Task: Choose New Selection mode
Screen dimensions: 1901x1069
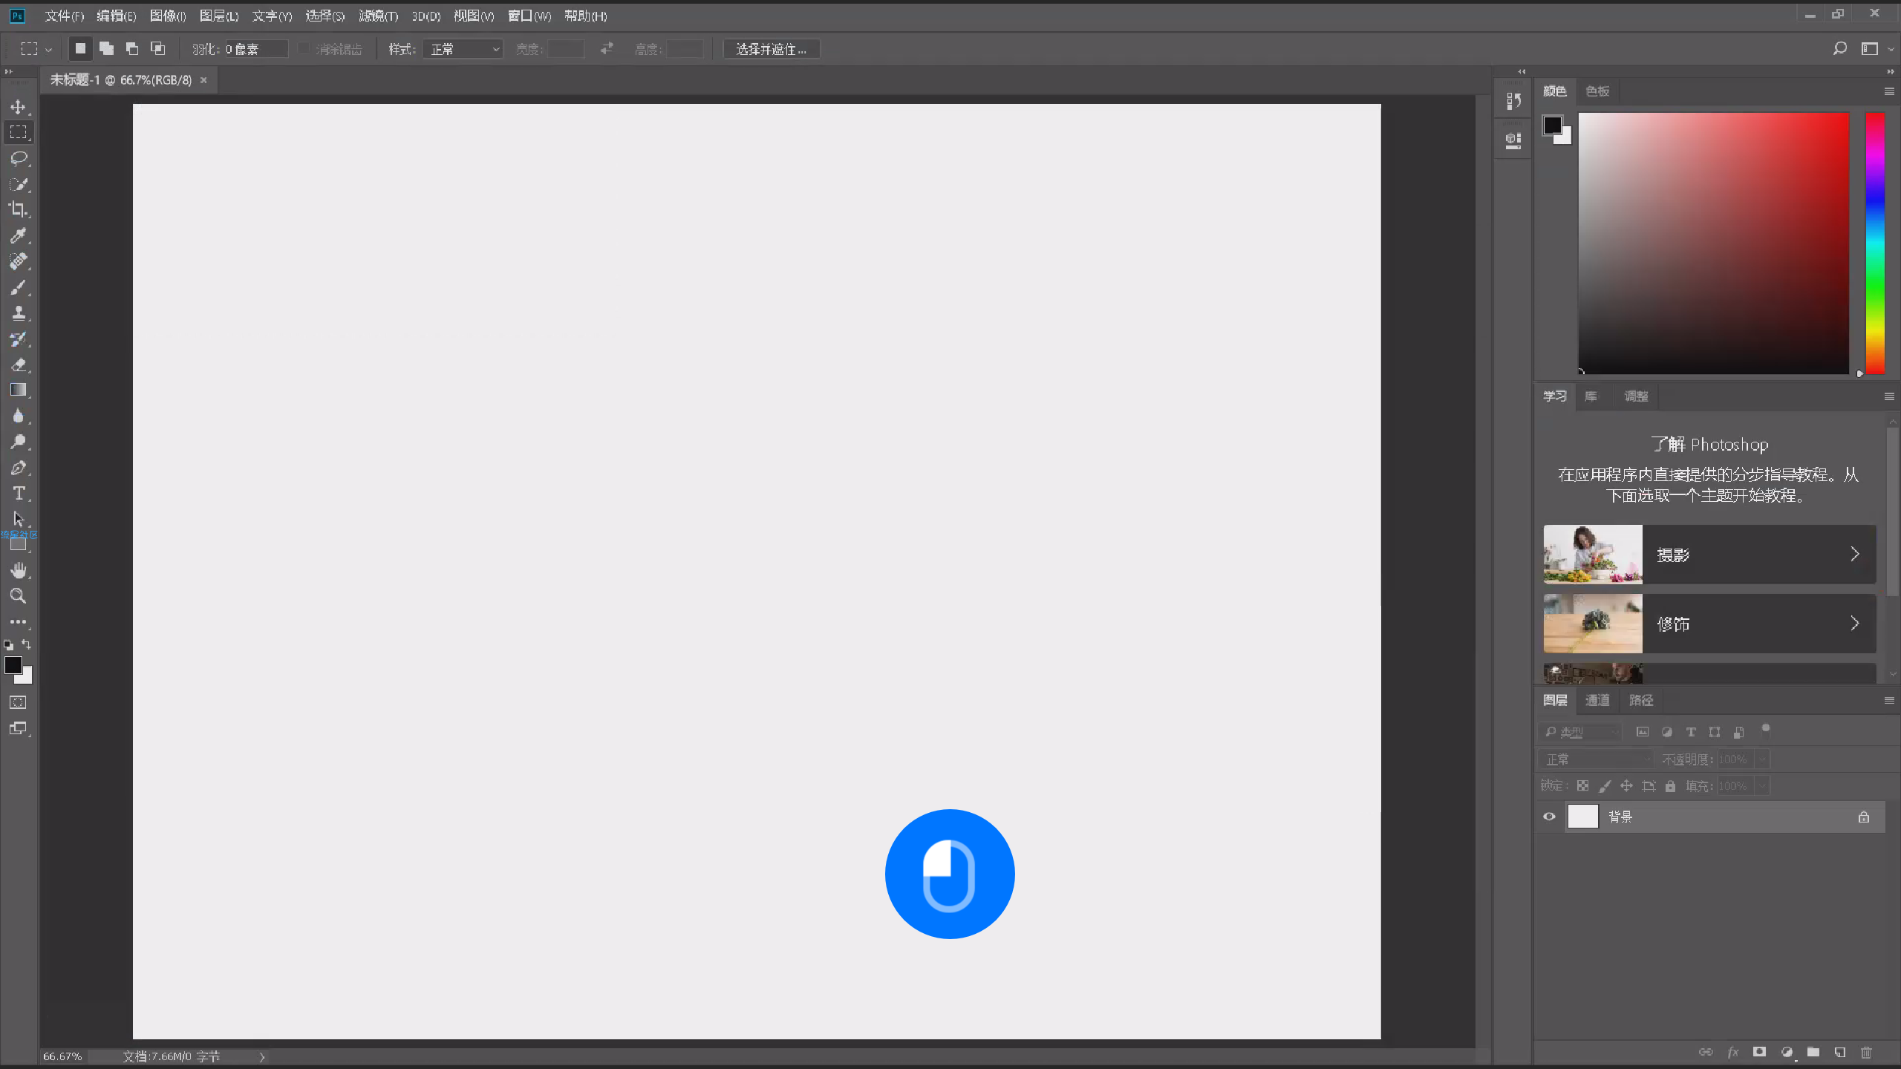Action: tap(80, 49)
